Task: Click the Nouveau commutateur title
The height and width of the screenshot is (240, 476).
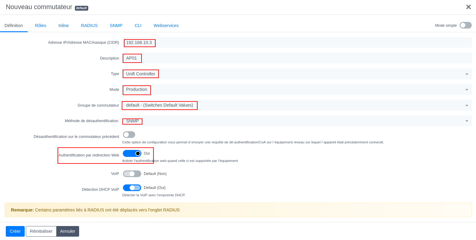Action: click(x=39, y=7)
